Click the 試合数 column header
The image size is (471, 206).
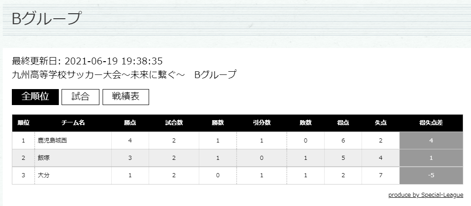(174, 123)
